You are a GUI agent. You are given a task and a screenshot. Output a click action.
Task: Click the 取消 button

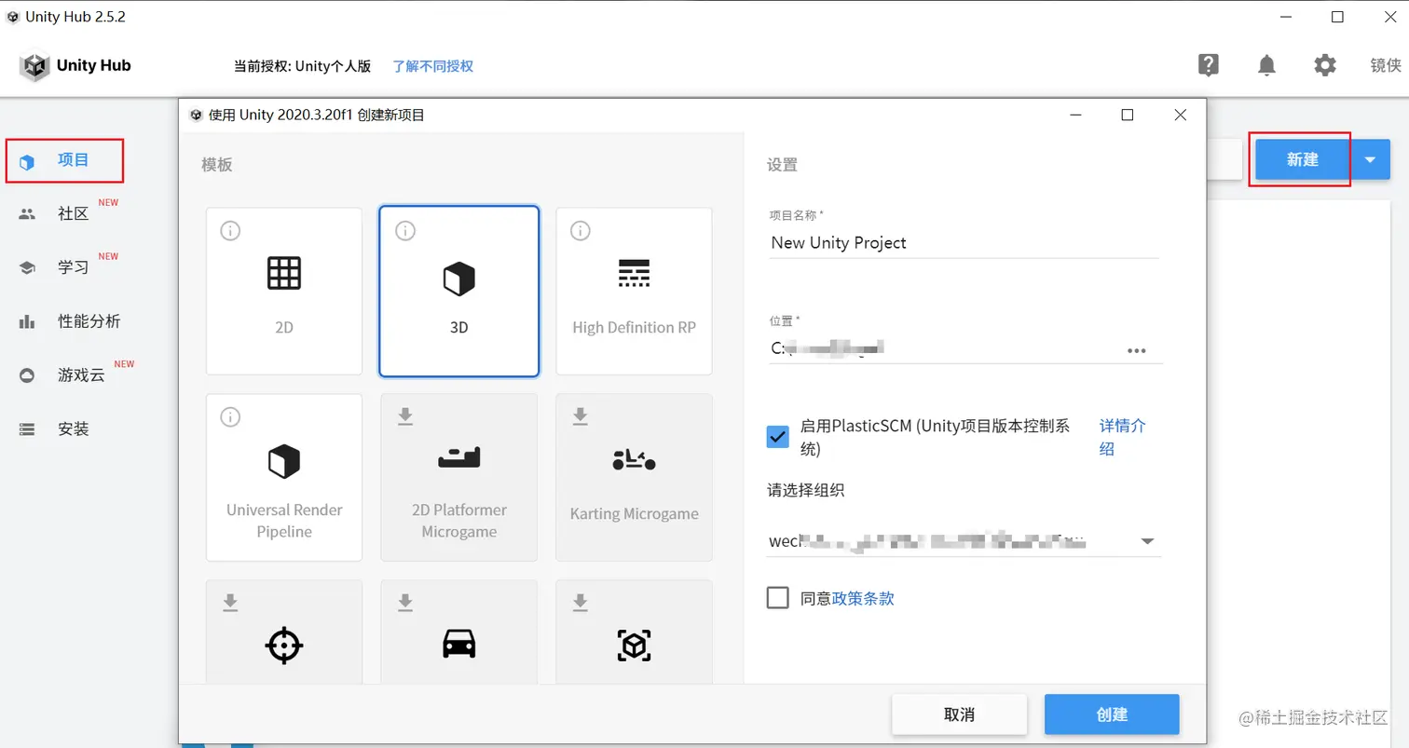tap(959, 714)
